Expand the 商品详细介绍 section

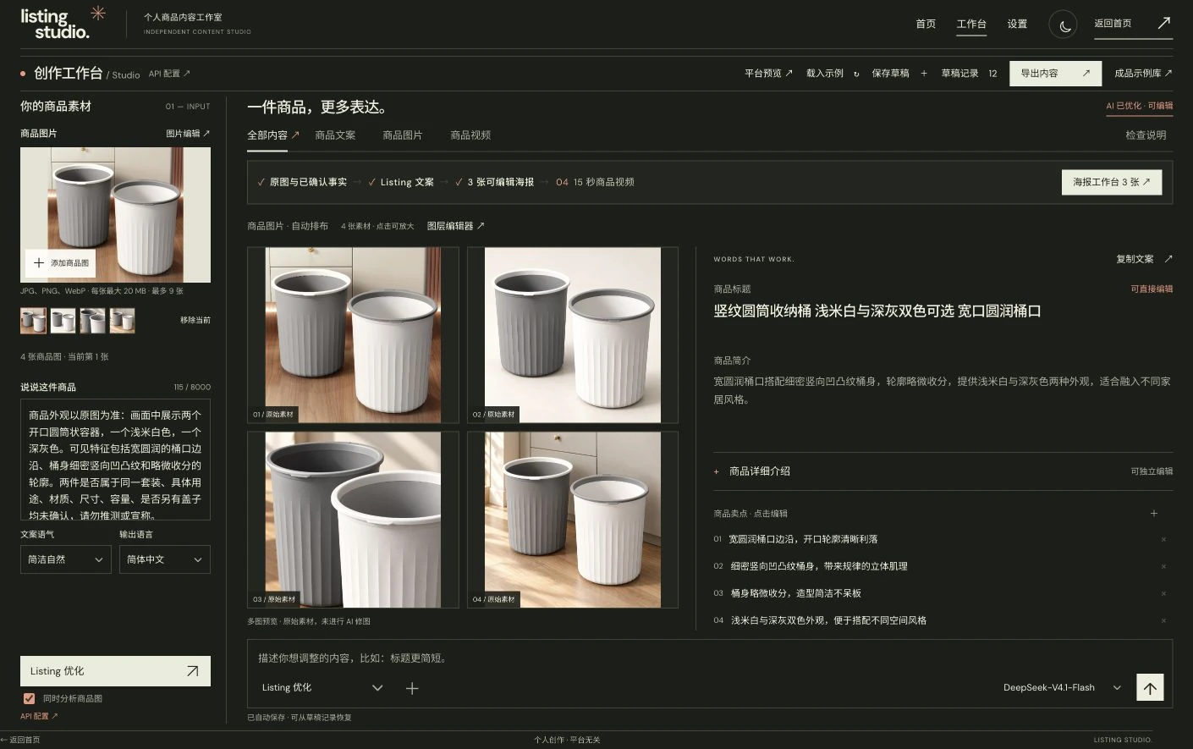[943, 471]
